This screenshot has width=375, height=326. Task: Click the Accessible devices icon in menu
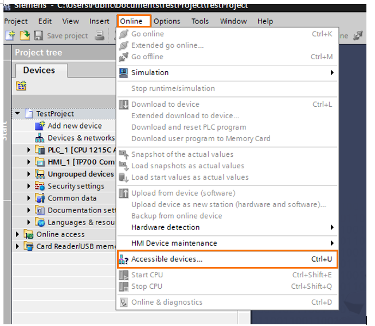coord(123,259)
